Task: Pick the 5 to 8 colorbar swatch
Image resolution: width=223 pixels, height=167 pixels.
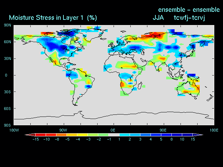Action: (167, 135)
